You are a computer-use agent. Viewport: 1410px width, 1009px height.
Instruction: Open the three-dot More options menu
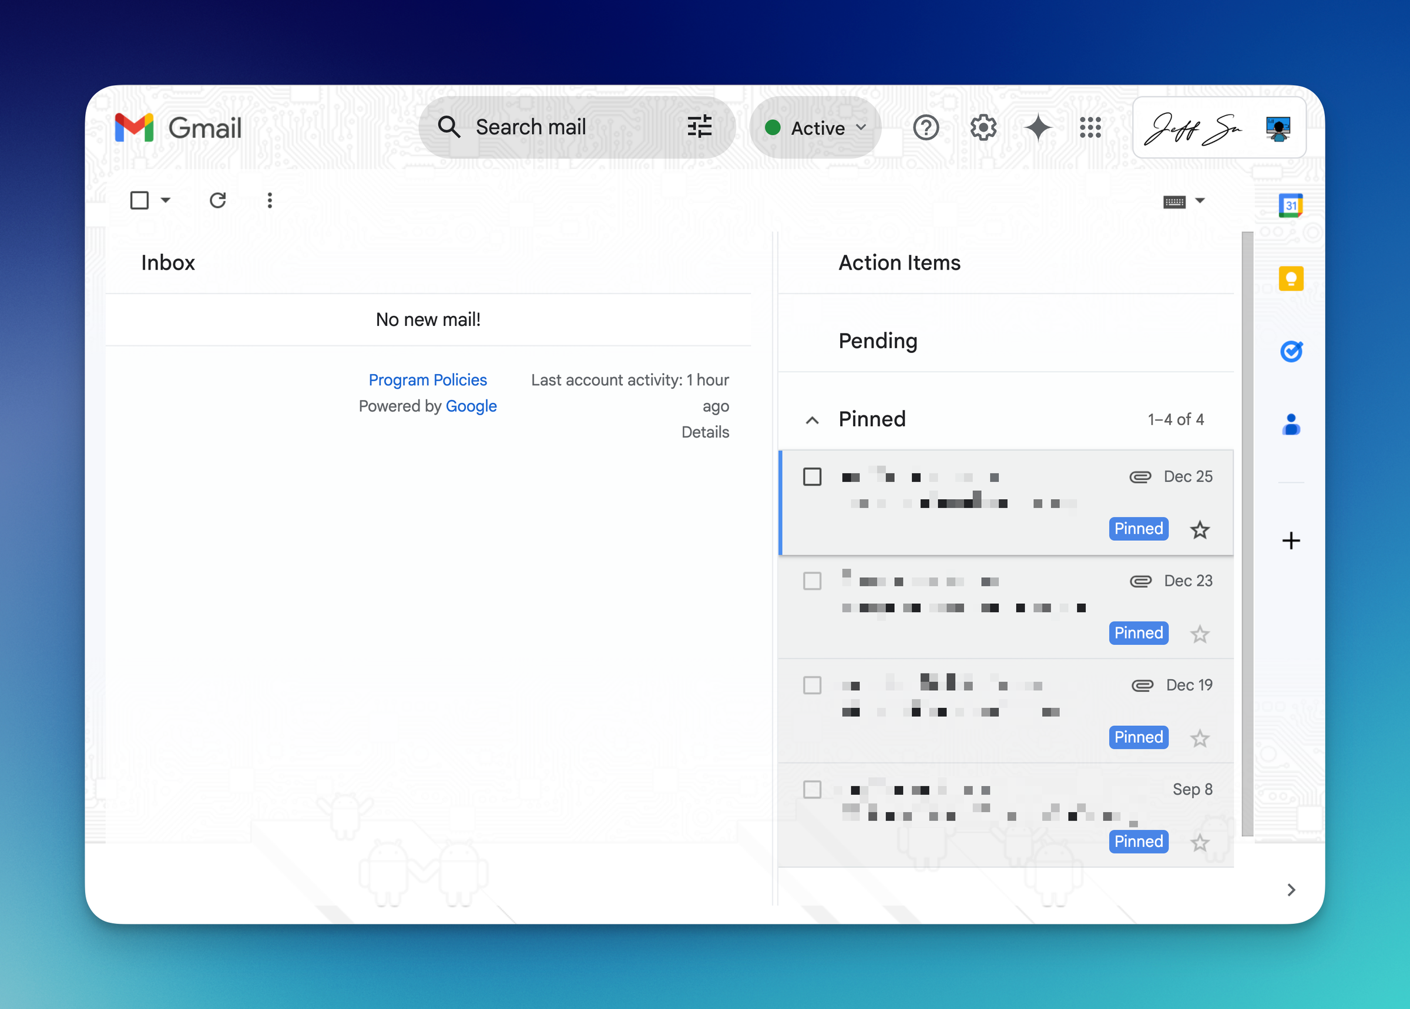click(270, 200)
